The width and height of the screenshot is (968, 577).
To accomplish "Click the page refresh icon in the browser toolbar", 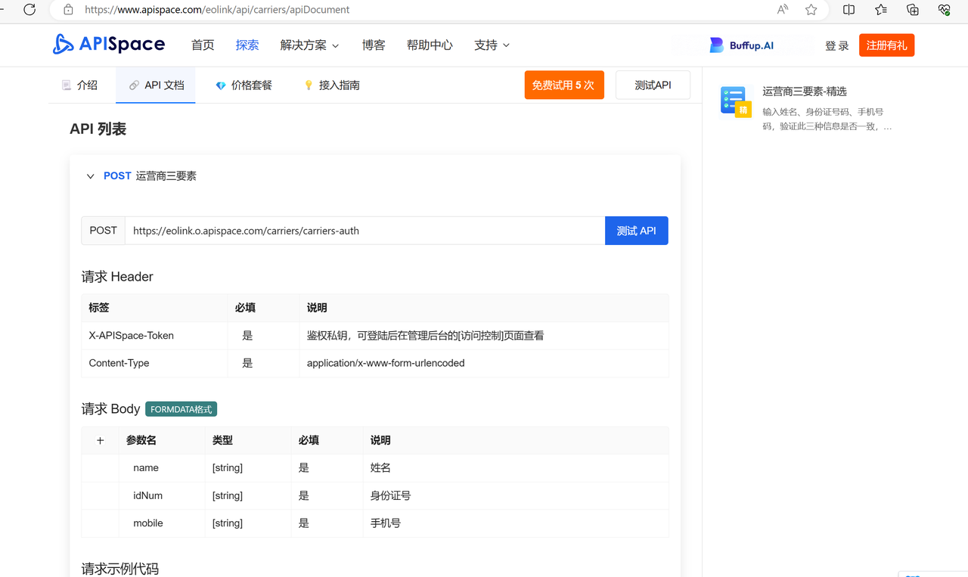I will click(x=29, y=10).
